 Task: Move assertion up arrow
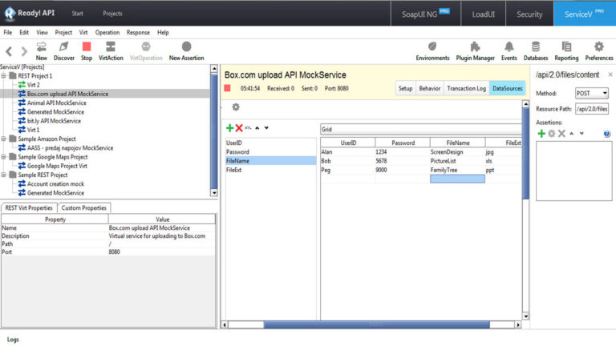pyautogui.click(x=572, y=134)
